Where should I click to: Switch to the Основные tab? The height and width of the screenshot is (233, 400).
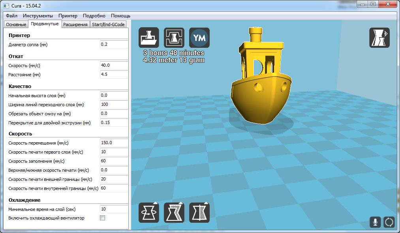16,24
